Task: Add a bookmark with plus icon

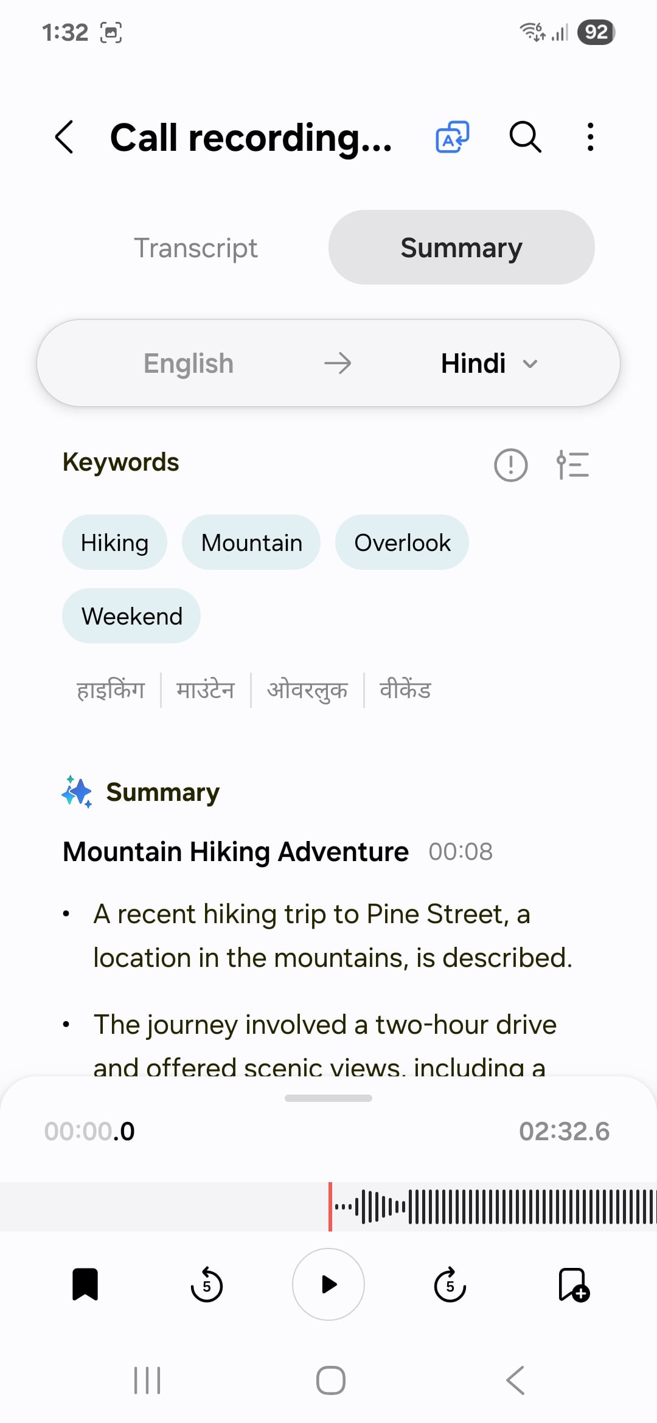Action: pos(573,1284)
